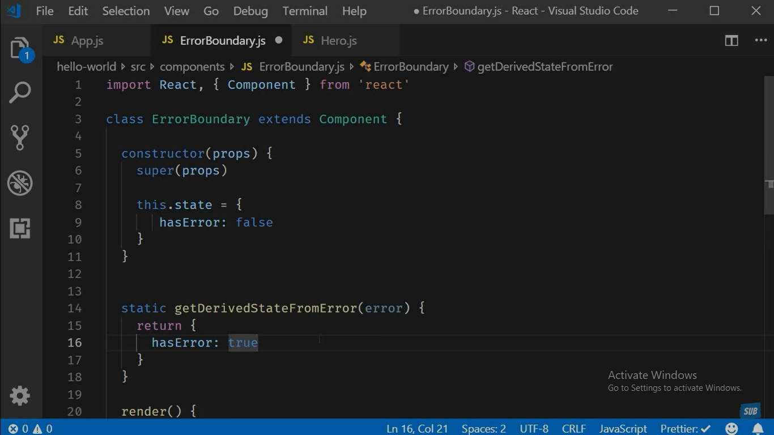The height and width of the screenshot is (435, 774).
Task: Click Ln 16, Col 21 in status bar
Action: point(417,429)
